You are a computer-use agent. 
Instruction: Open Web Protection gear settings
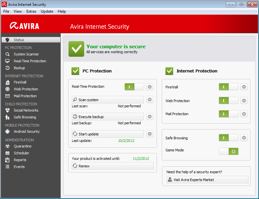pos(244,100)
